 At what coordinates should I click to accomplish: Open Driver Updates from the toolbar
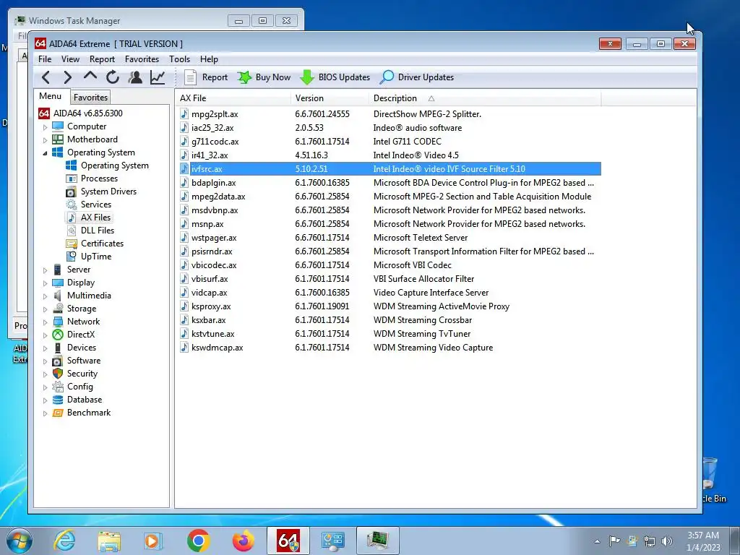[x=417, y=77]
